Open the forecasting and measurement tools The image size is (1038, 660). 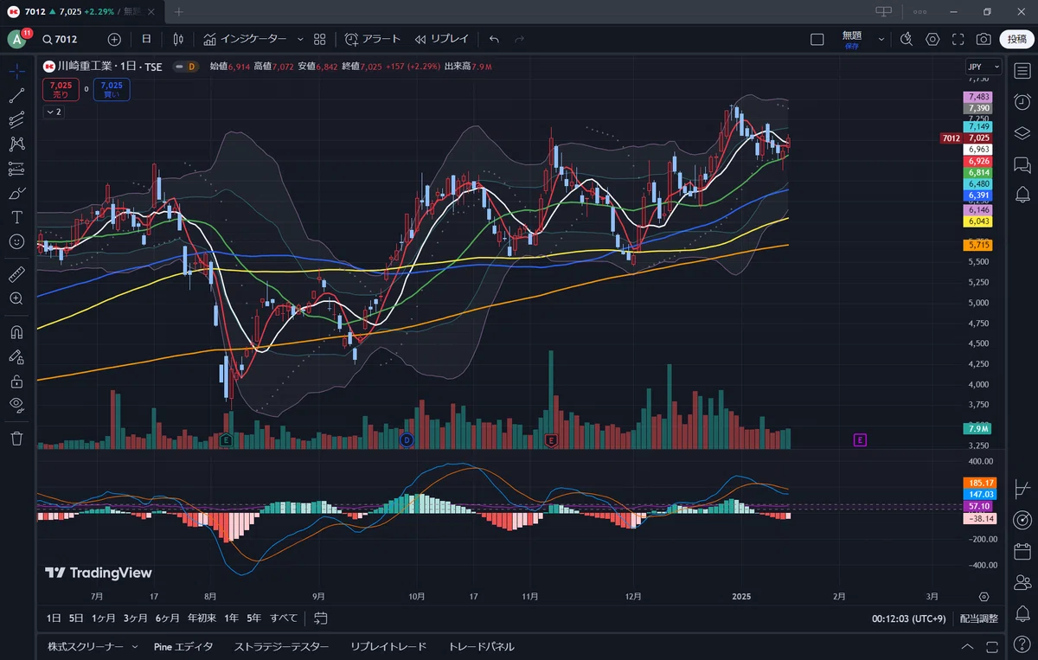click(x=16, y=168)
